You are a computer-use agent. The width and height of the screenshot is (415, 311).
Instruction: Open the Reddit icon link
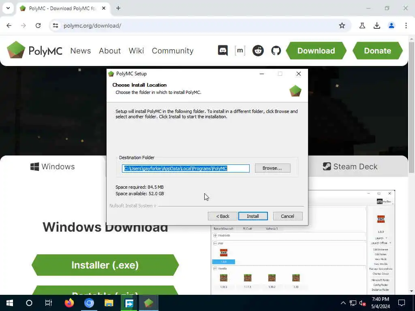click(x=258, y=51)
